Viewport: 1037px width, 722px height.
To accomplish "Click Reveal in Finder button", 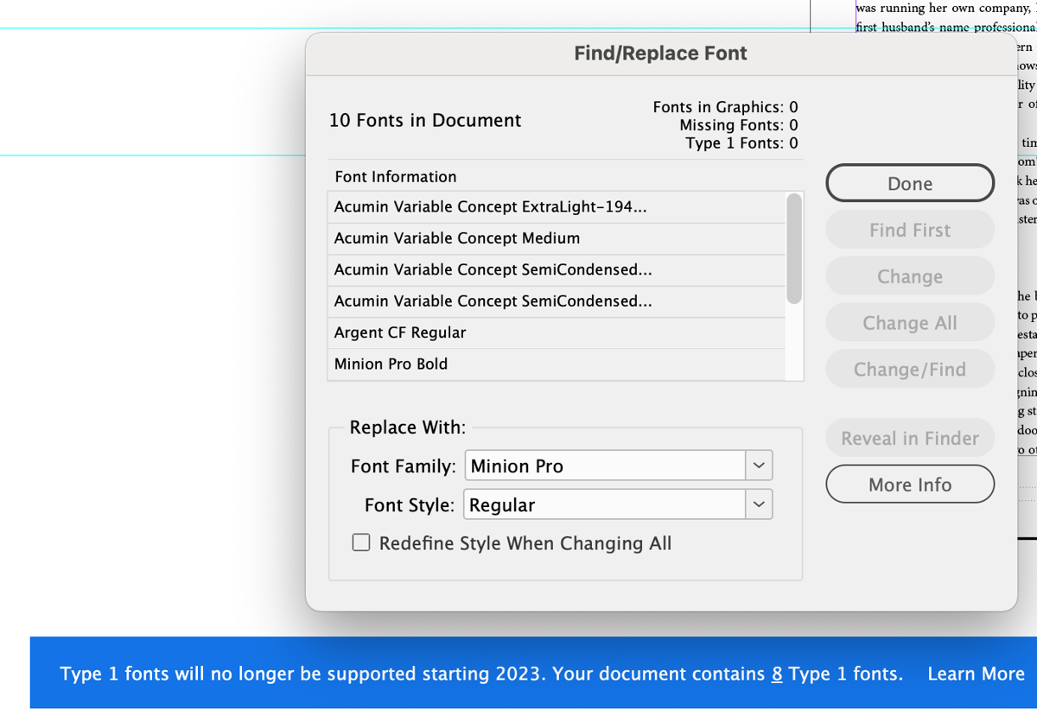I will tap(910, 438).
